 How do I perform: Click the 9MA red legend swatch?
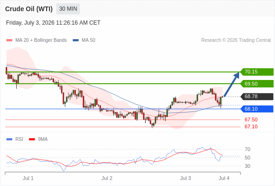coord(32,139)
